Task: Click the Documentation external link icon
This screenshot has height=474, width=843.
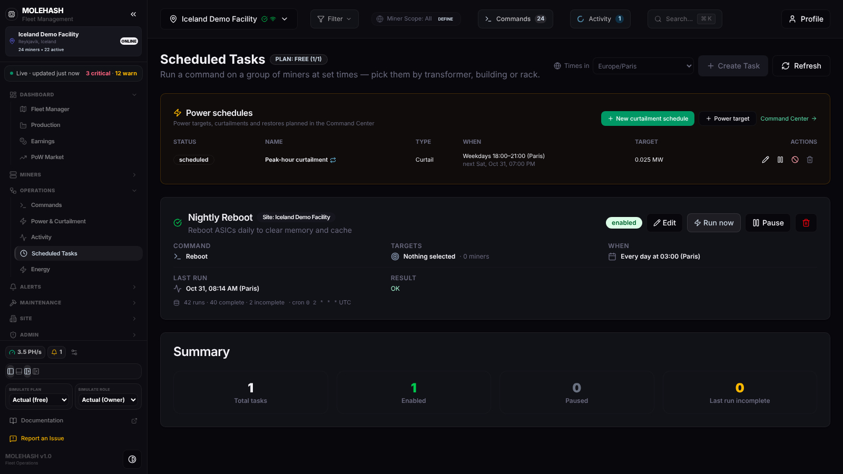Action: 134,421
